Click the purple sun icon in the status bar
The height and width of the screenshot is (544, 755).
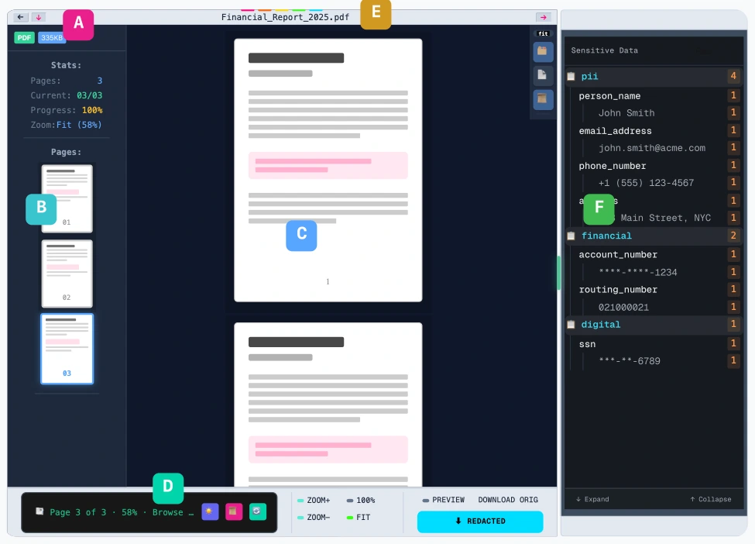click(209, 511)
